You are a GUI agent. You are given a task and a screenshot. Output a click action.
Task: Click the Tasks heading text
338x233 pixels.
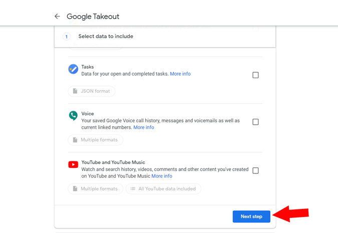pyautogui.click(x=88, y=67)
